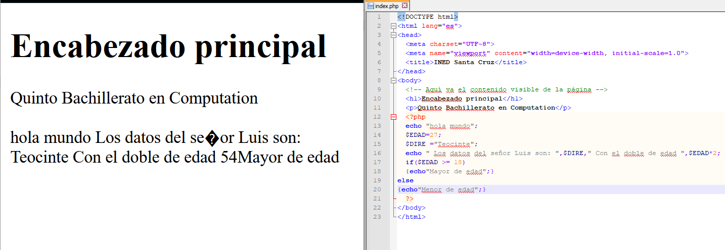Click the closing </head> tag
The image size is (725, 250).
(412, 71)
